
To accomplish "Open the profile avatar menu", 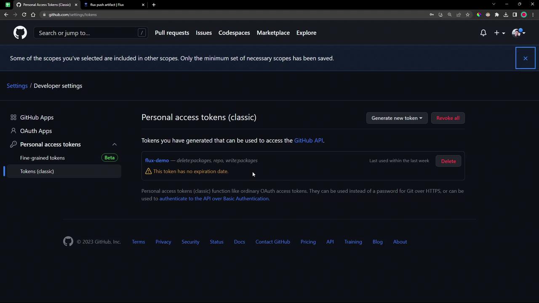I will (518, 33).
